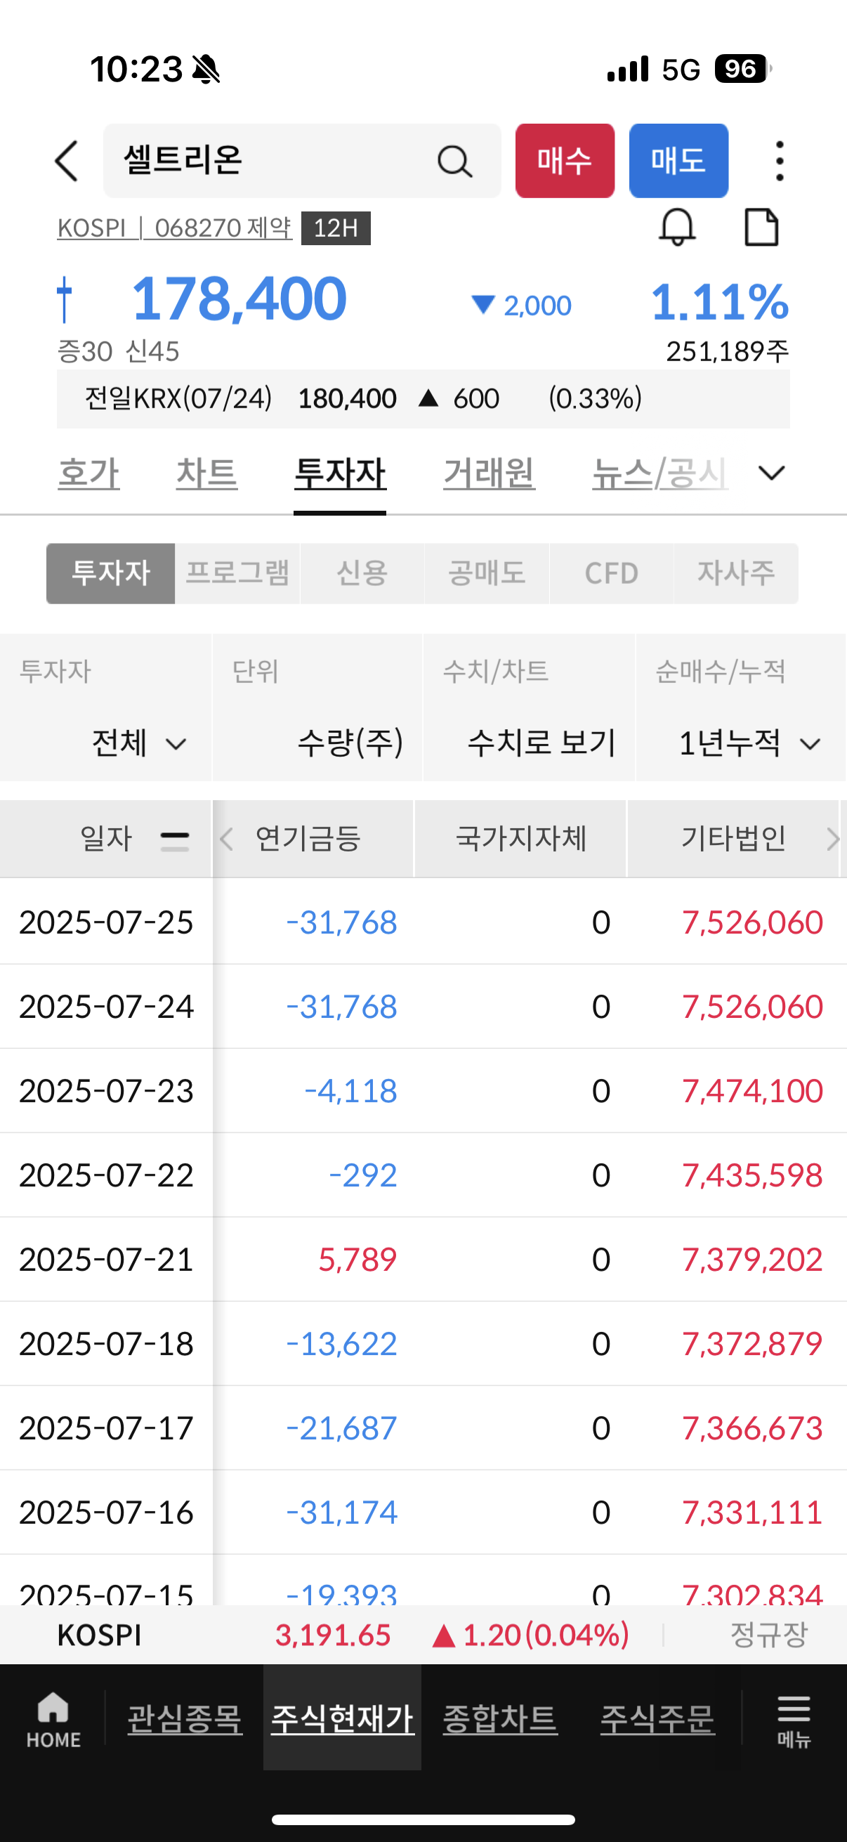Select the 2025-07-22 date row
847x1842 pixels.
(423, 1175)
